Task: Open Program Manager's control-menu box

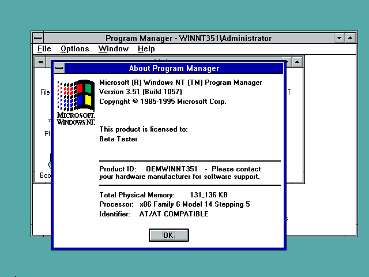Action: (x=38, y=38)
